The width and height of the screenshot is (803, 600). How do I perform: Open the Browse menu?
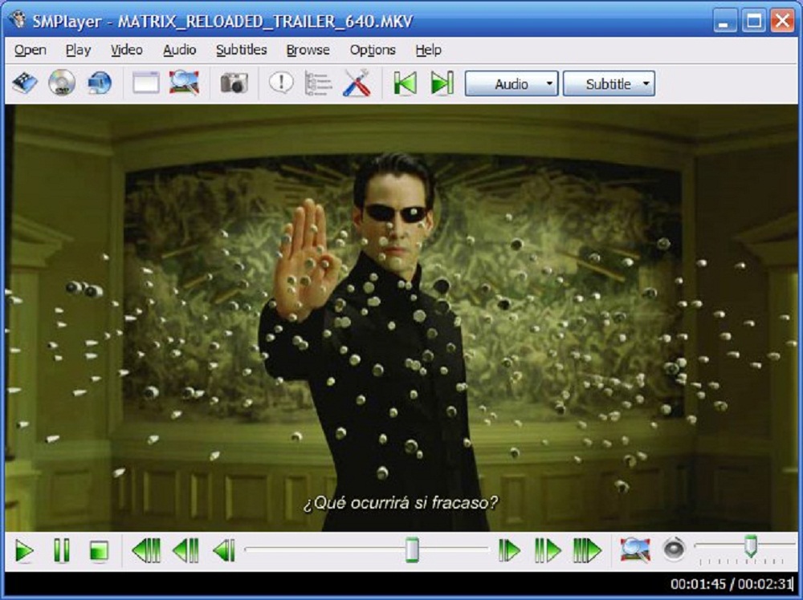(x=308, y=50)
